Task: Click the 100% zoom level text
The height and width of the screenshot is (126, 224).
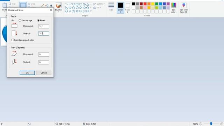Action: click(x=195, y=124)
